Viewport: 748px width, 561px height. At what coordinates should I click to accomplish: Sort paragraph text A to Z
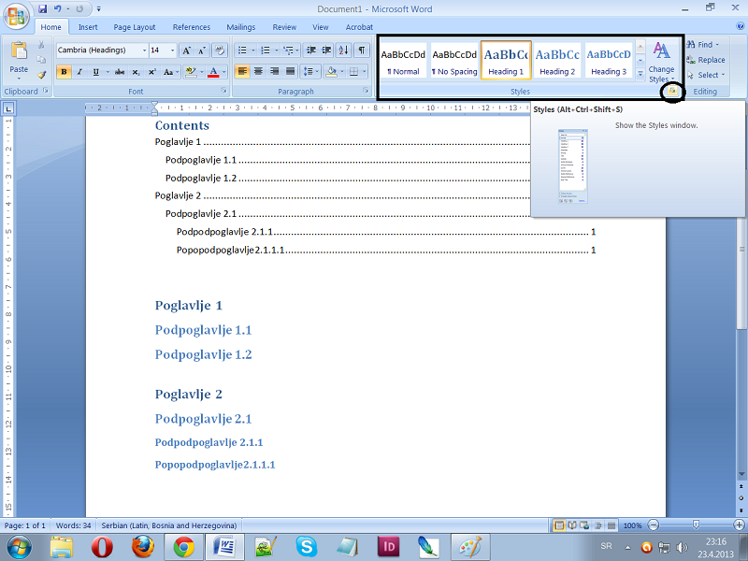click(x=343, y=50)
